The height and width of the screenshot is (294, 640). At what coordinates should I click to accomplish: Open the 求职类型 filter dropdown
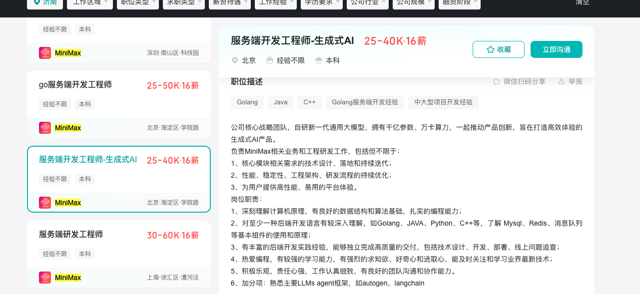point(184,3)
